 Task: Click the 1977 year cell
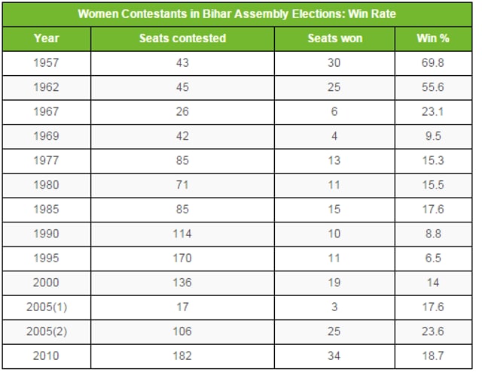click(47, 160)
